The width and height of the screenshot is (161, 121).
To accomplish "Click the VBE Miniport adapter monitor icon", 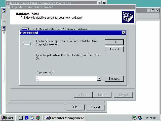I will coord(25,29).
